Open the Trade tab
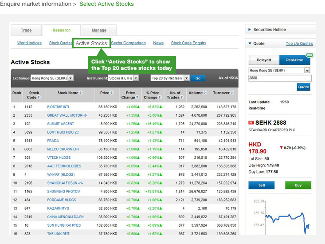This screenshot has height=244, width=325. coord(26,30)
